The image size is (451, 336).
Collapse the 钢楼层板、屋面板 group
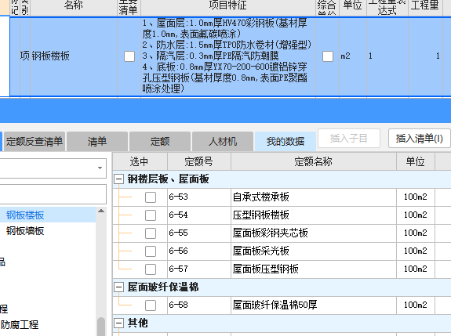(x=118, y=179)
